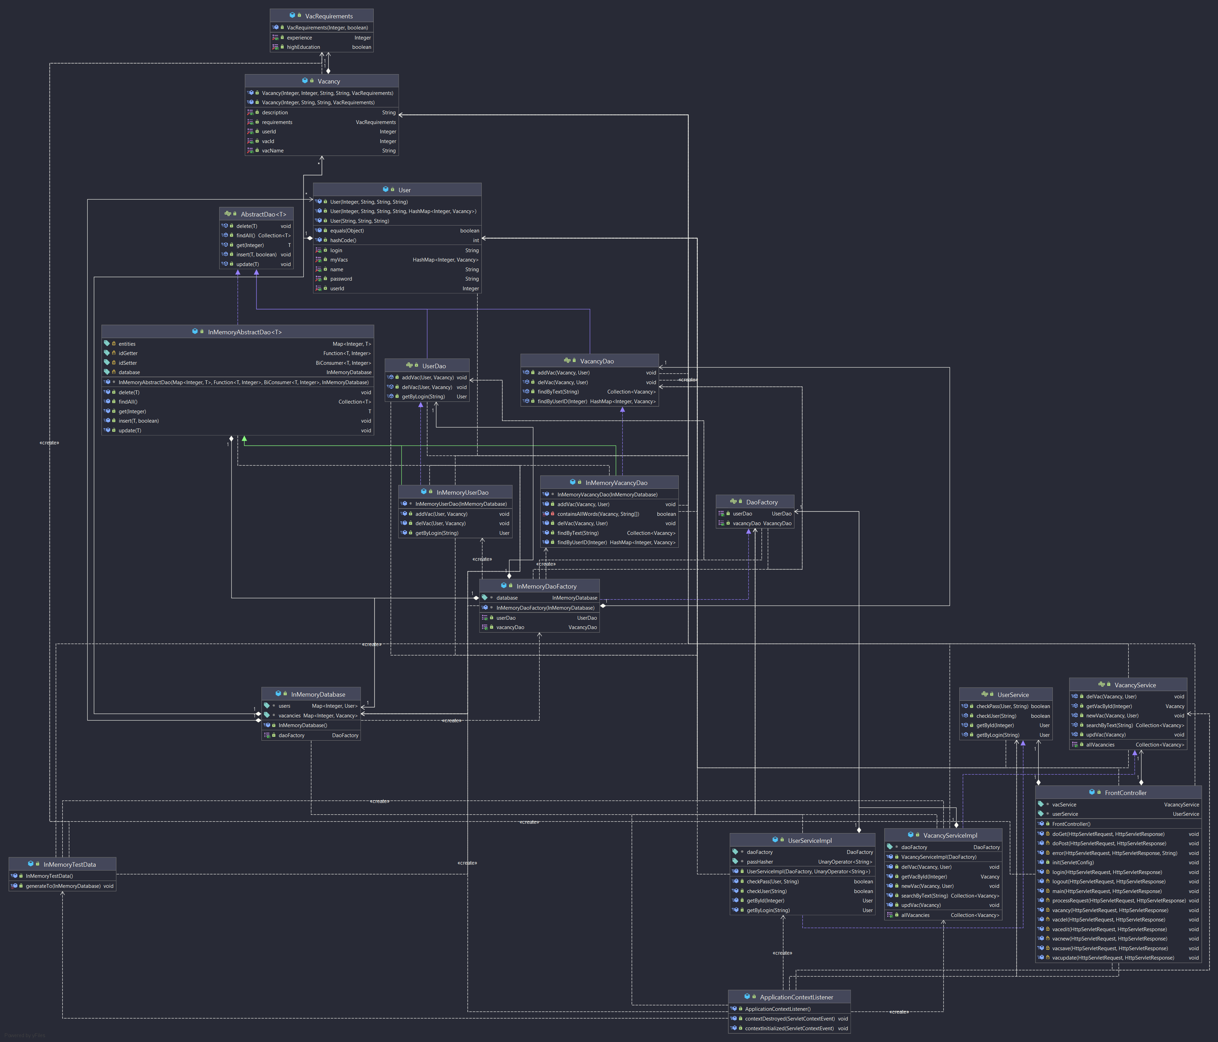
Task: Select hashCode() method in User class
Action: coord(343,240)
